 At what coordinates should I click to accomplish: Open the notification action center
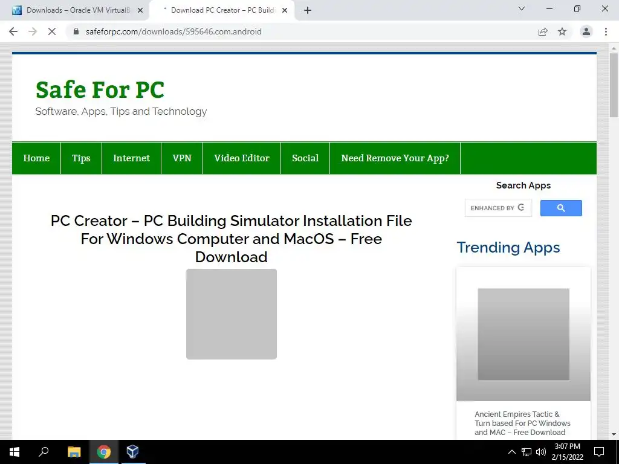(599, 452)
